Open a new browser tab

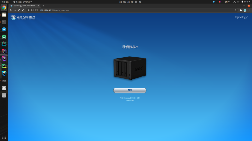[43, 6]
